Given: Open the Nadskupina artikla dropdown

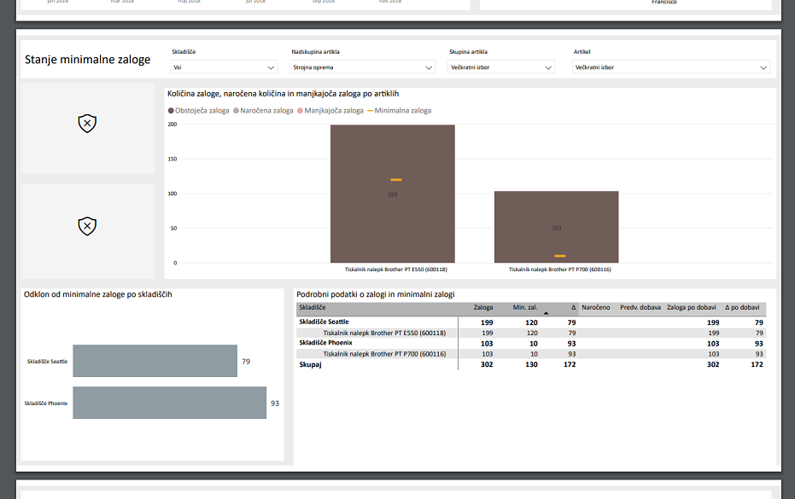Looking at the screenshot, I should pos(363,67).
